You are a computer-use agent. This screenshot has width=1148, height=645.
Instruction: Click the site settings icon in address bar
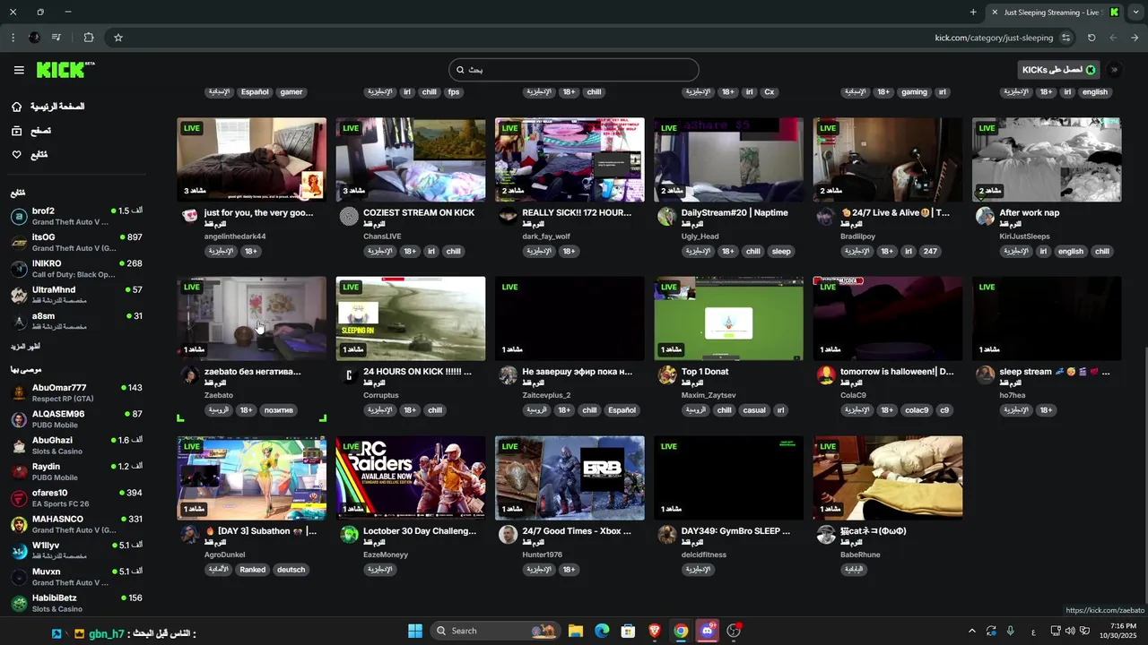pyautogui.click(x=1066, y=38)
